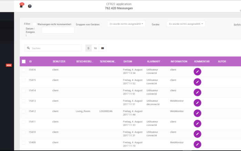Image resolution: width=241 pixels, height=151 pixels.
Task: Click the refresh icon beside the 10 button
Action: (88, 48)
